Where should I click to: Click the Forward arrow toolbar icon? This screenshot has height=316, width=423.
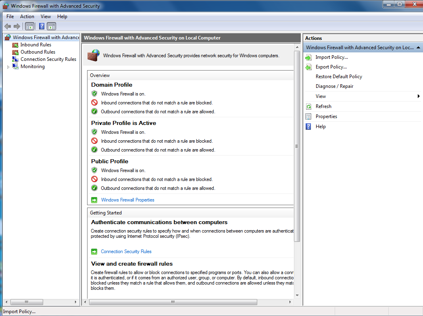(x=17, y=26)
